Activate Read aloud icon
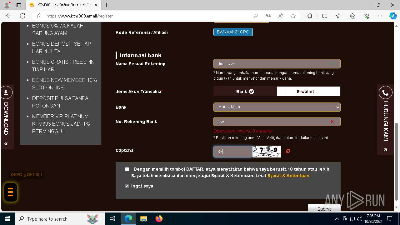Screen dimensions: 400x225 [x=281, y=16]
